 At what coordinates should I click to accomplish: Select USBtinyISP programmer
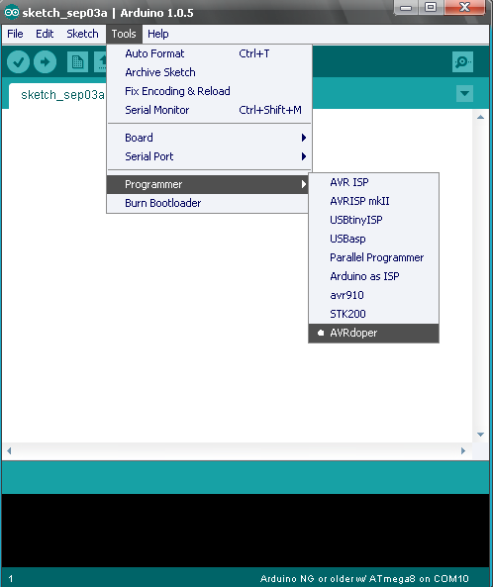373,220
